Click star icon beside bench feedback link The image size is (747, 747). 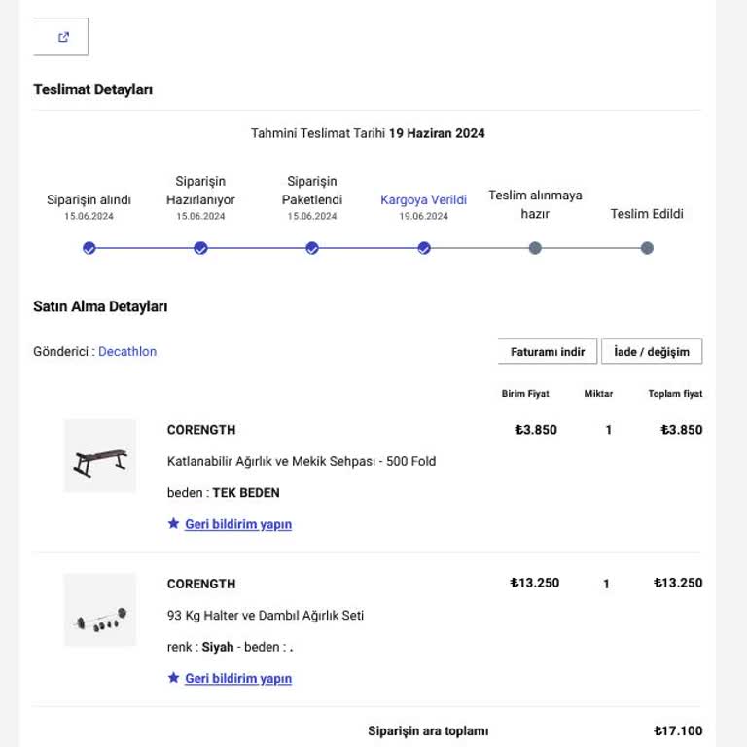173,523
